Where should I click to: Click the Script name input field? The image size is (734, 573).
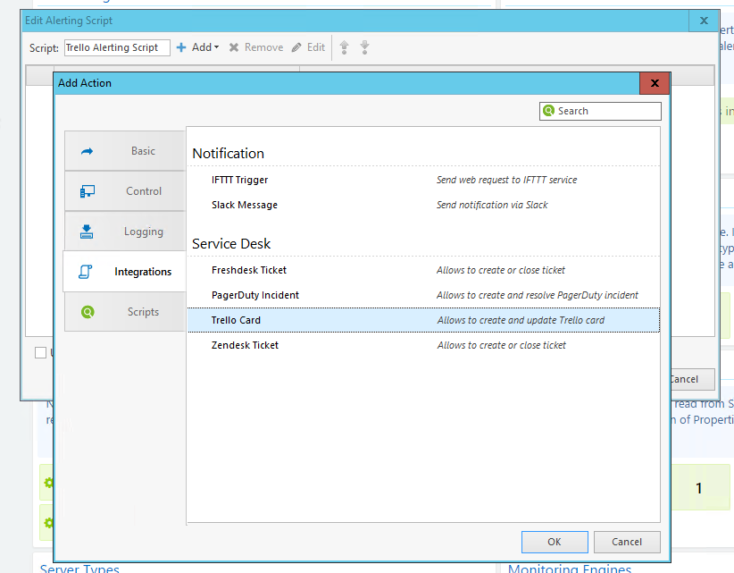coord(117,47)
